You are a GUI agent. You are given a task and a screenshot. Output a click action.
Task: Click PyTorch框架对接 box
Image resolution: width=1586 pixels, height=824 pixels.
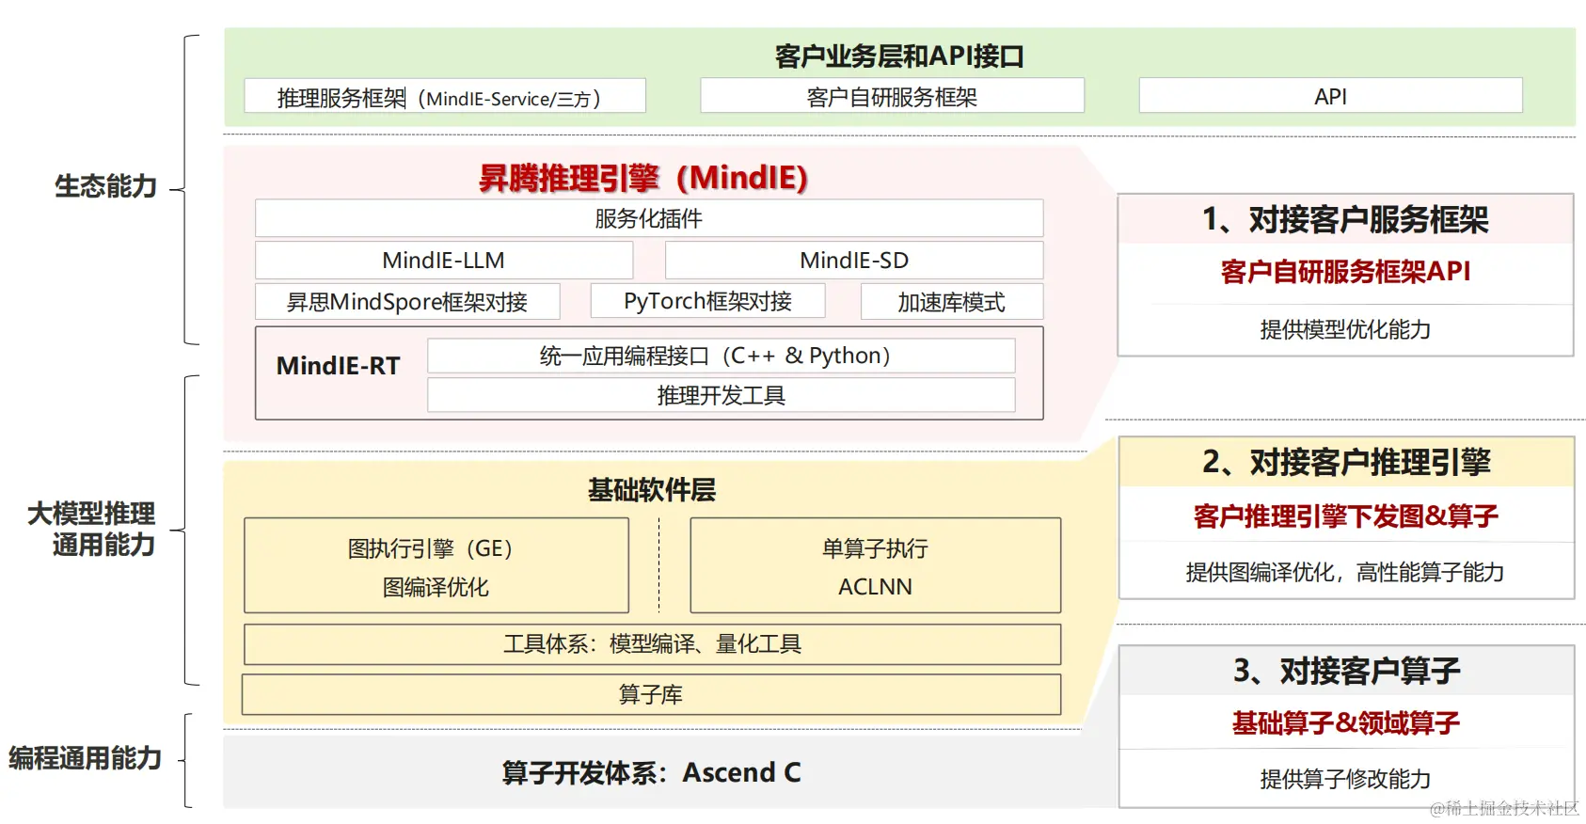(707, 301)
